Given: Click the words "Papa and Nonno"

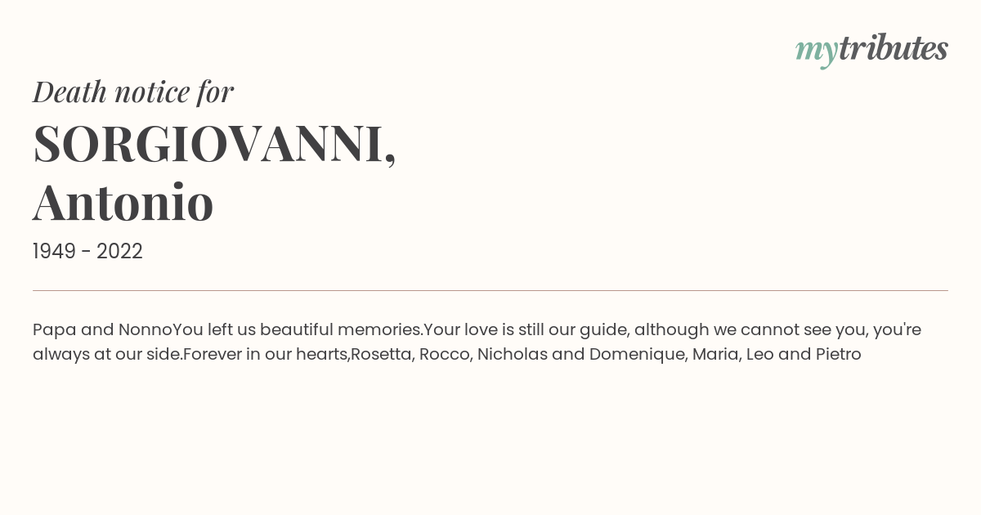Looking at the screenshot, I should [103, 329].
